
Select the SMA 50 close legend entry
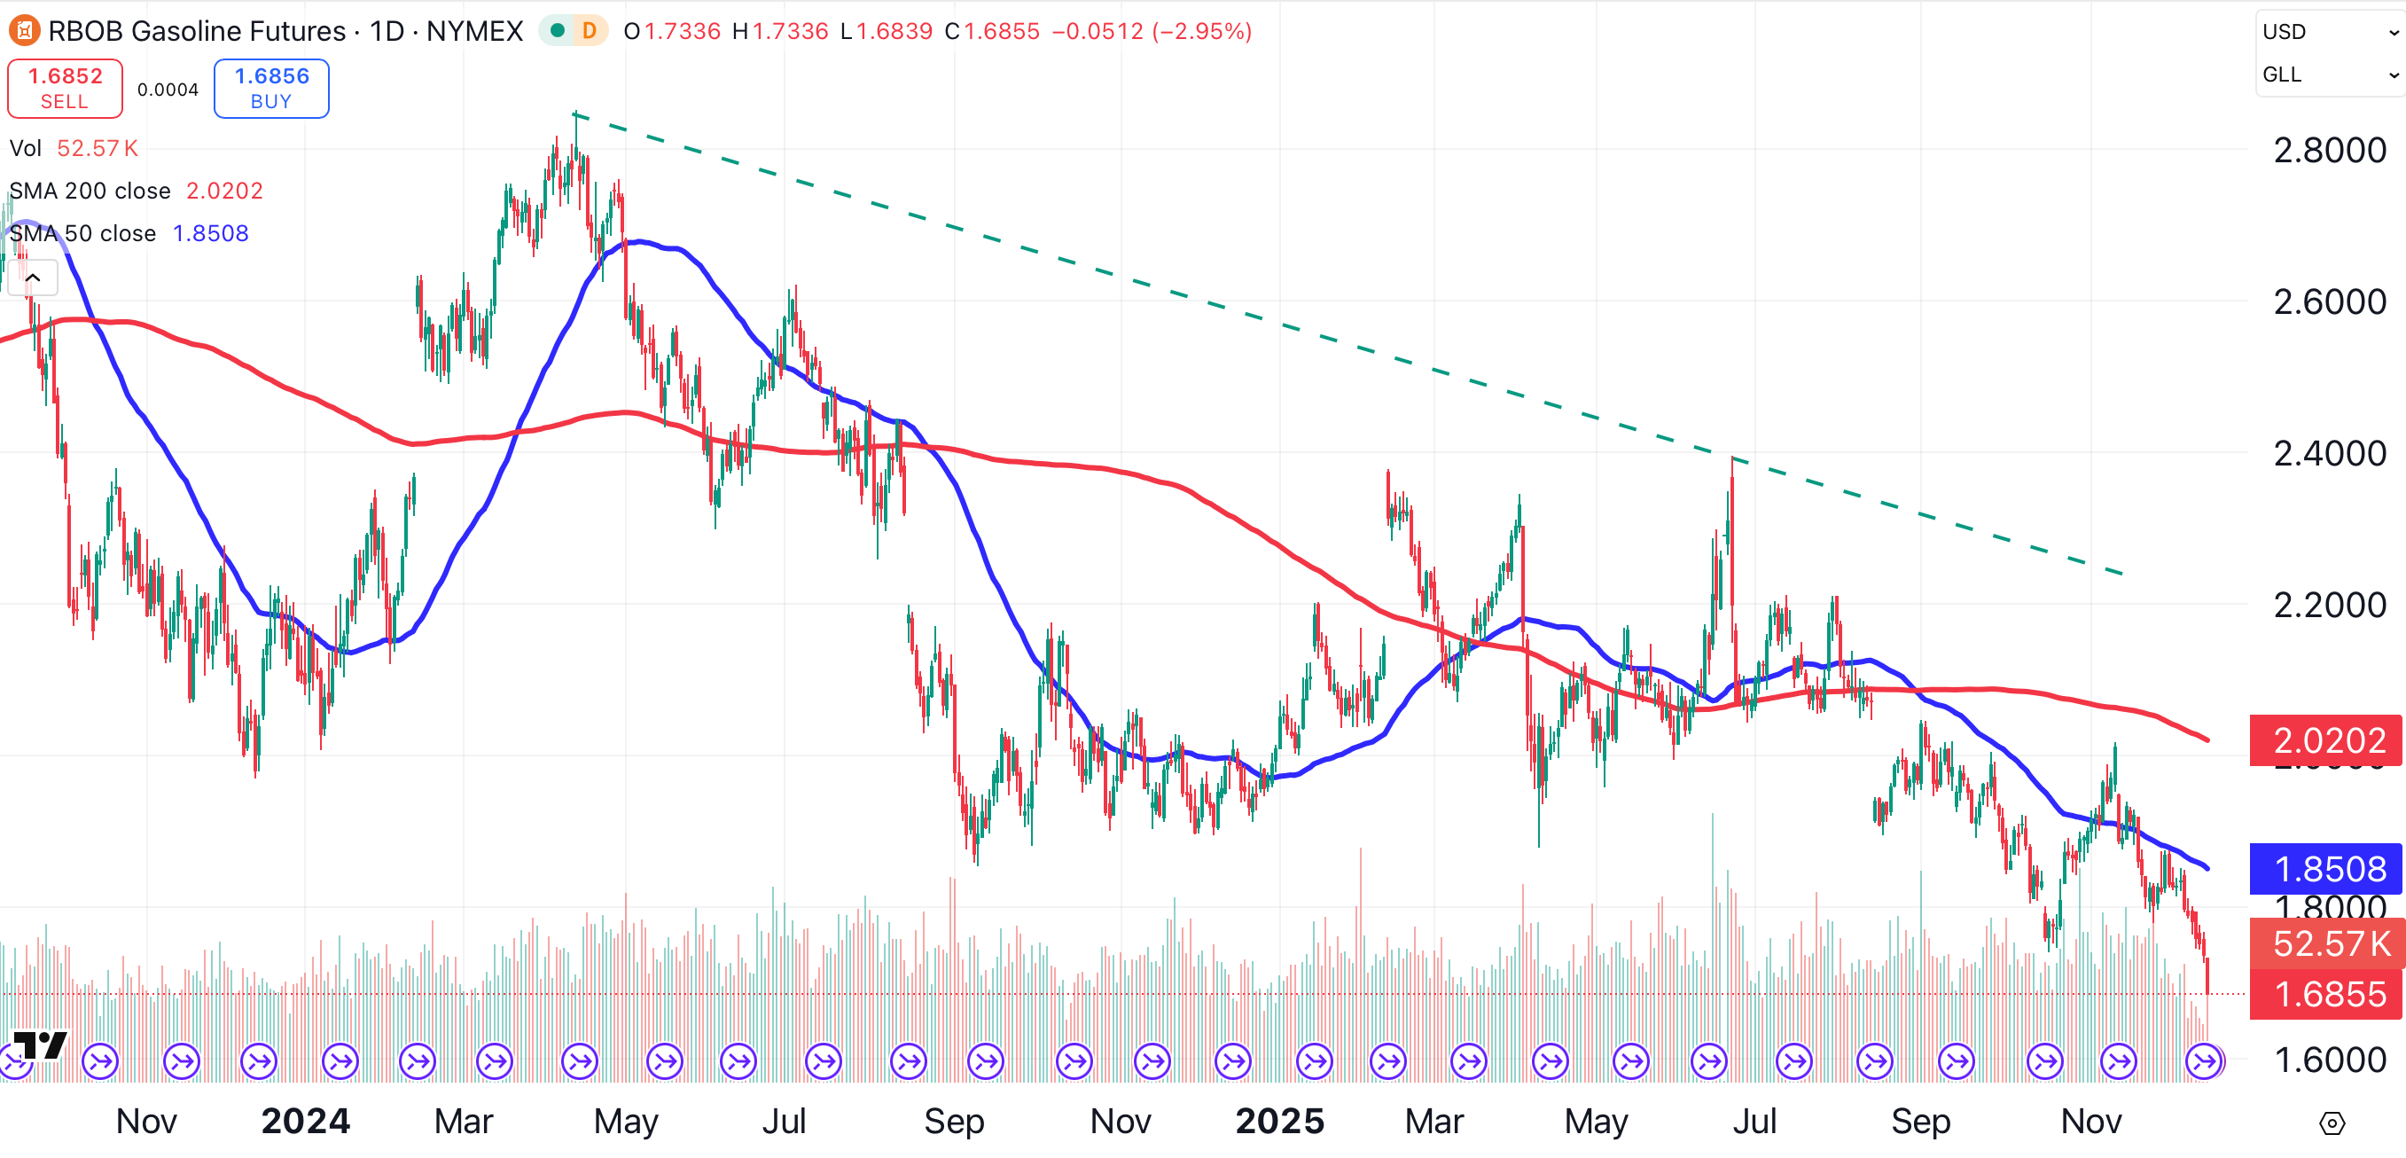pyautogui.click(x=82, y=233)
